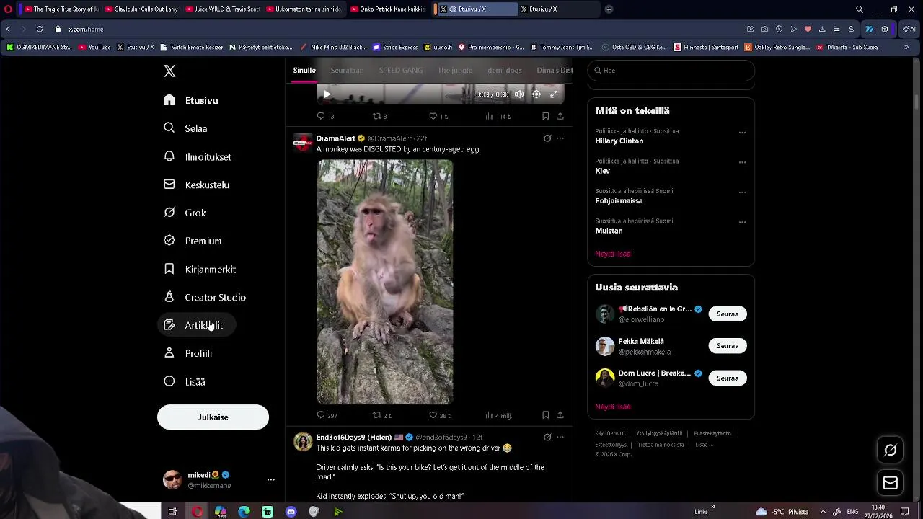
Task: Repost the DramaAlert monkey post
Action: pos(381,415)
